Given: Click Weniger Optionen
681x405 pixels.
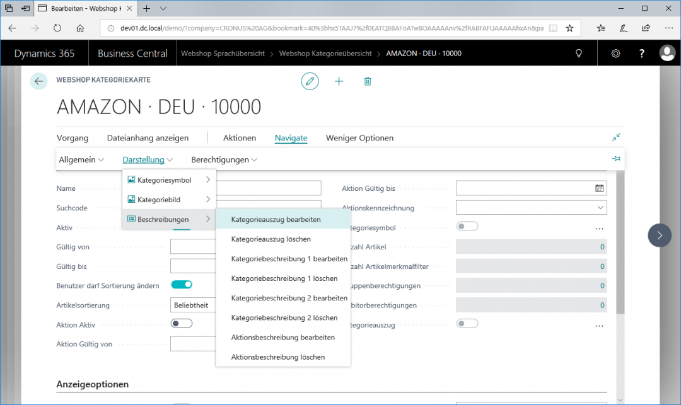Looking at the screenshot, I should [x=359, y=138].
